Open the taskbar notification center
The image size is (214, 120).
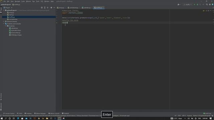click(x=211, y=118)
